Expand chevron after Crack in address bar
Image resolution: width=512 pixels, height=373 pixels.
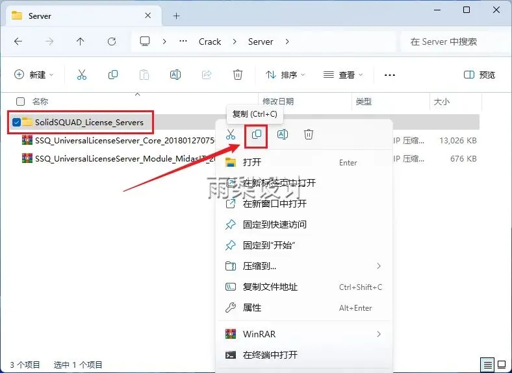235,42
